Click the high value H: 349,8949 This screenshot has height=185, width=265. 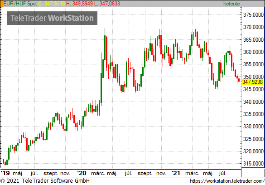coord(79,4)
